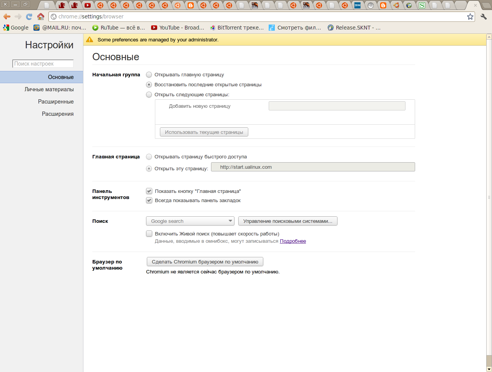492x372 pixels.
Task: Switch to the YouTube tab
Action: (88, 5)
